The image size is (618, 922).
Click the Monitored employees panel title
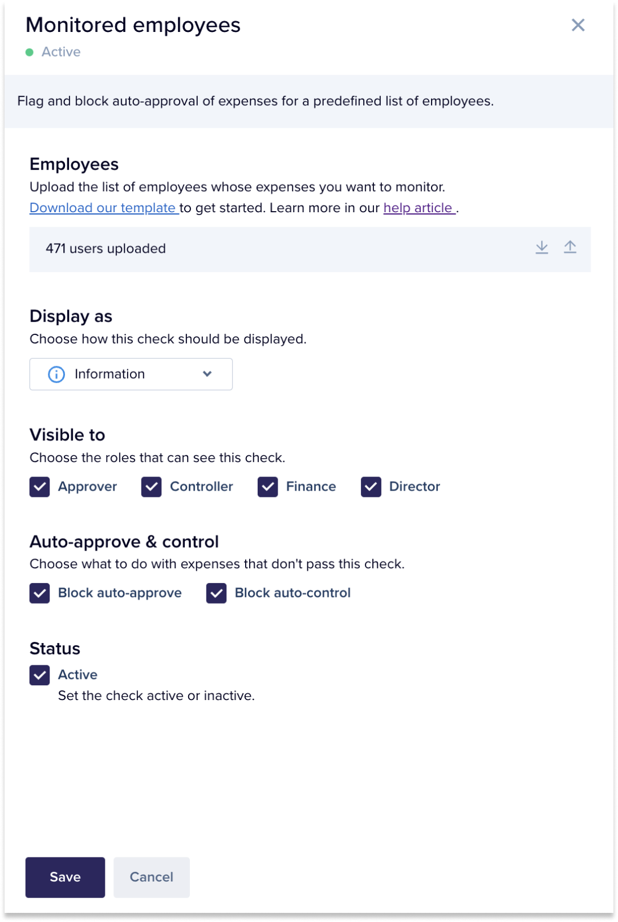tap(133, 25)
